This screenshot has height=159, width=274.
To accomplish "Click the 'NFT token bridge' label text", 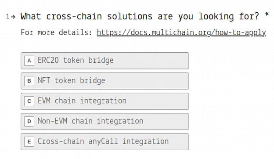I will pos(72,81).
